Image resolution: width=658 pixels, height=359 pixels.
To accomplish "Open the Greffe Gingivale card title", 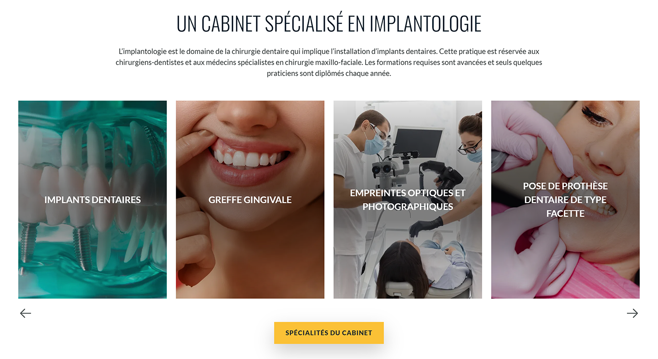I will [250, 200].
